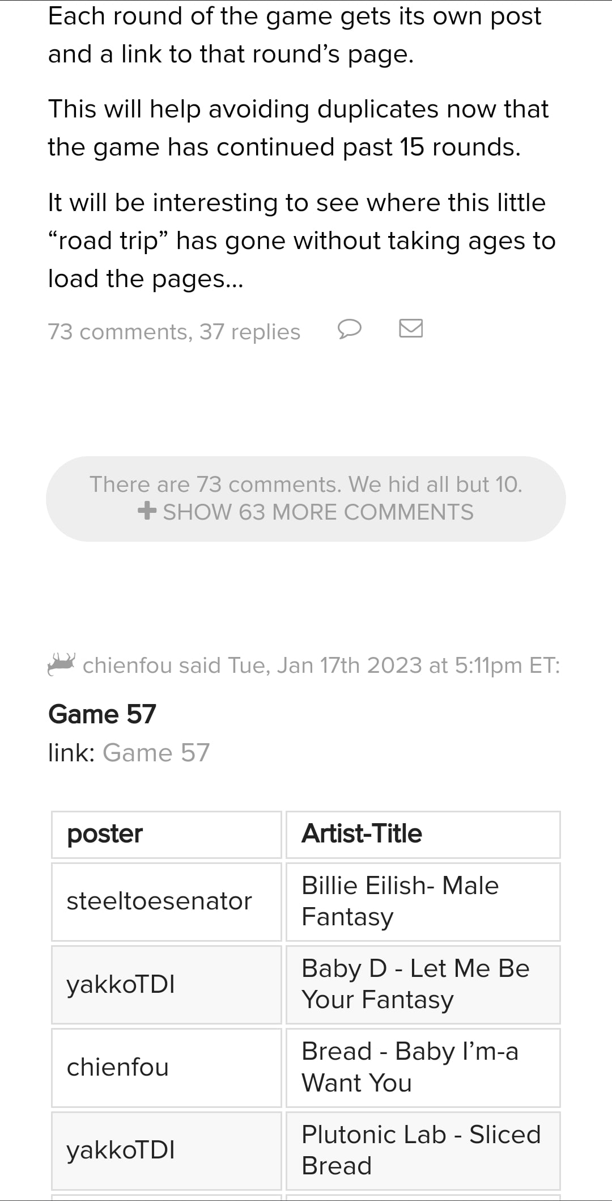This screenshot has height=1201, width=612.
Task: Click the speech bubble comment icon
Action: tap(349, 329)
